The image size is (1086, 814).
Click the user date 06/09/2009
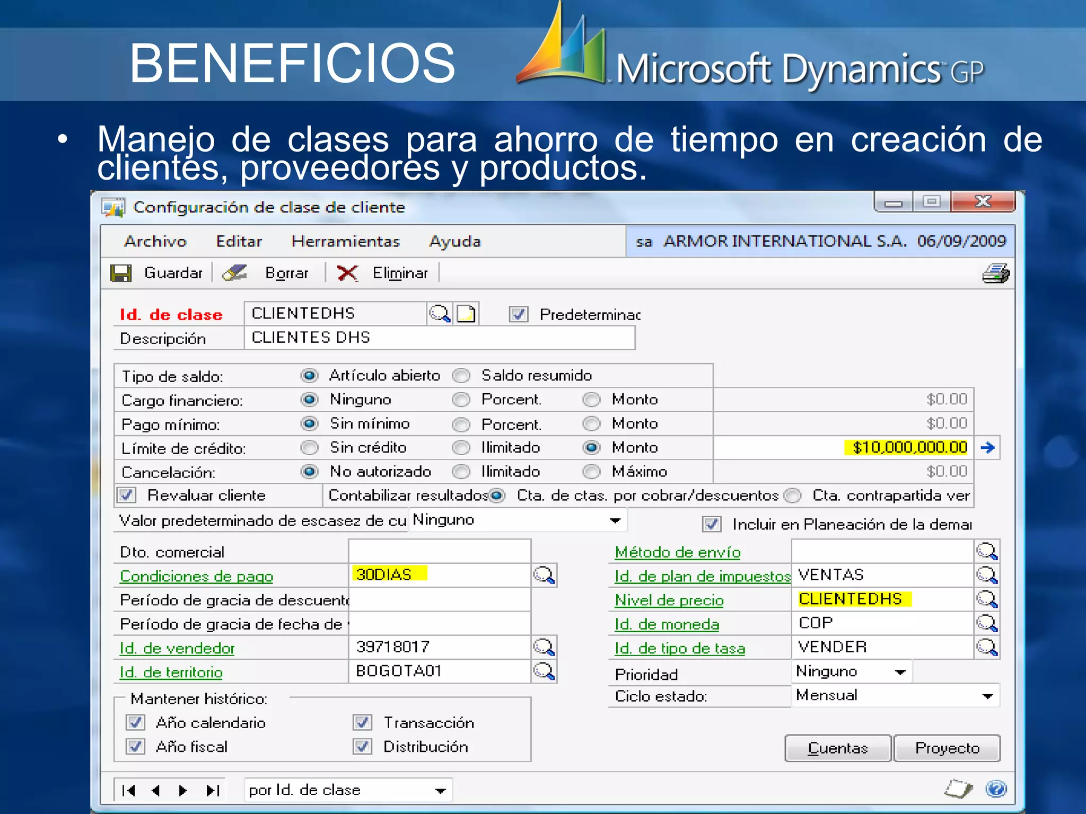pyautogui.click(x=961, y=242)
